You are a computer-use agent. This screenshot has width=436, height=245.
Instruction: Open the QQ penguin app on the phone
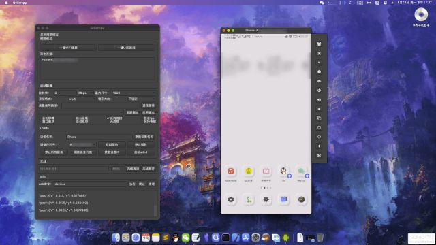tap(283, 171)
